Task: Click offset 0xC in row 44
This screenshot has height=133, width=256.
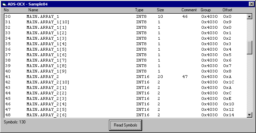Action: 227,93
